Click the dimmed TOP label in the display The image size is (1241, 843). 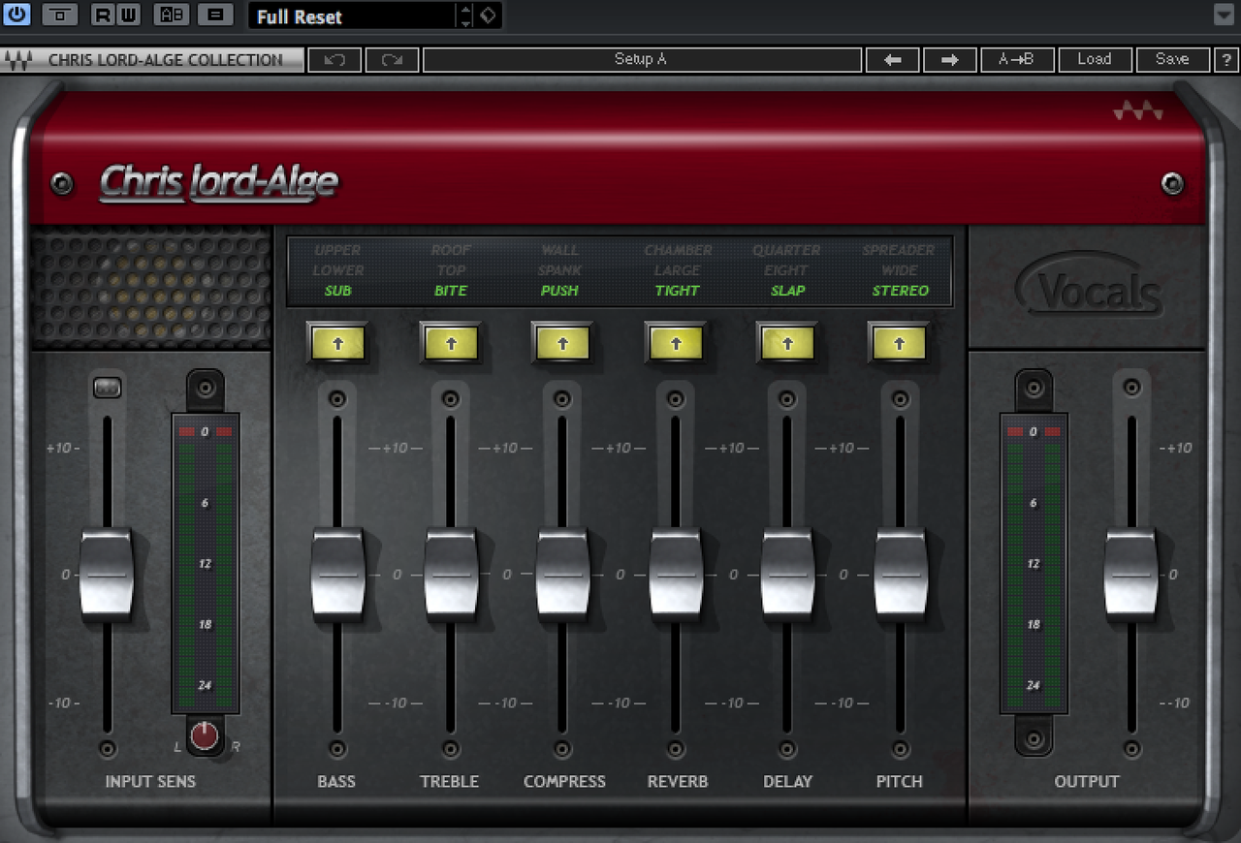[451, 270]
